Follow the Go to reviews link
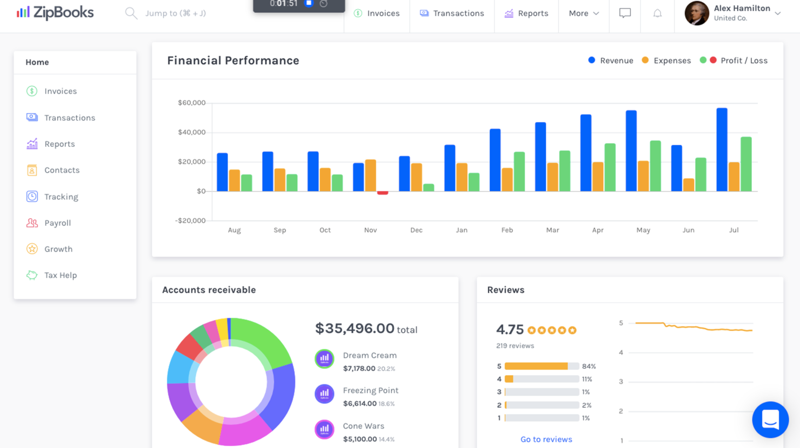Image resolution: width=800 pixels, height=448 pixels. tap(546, 439)
